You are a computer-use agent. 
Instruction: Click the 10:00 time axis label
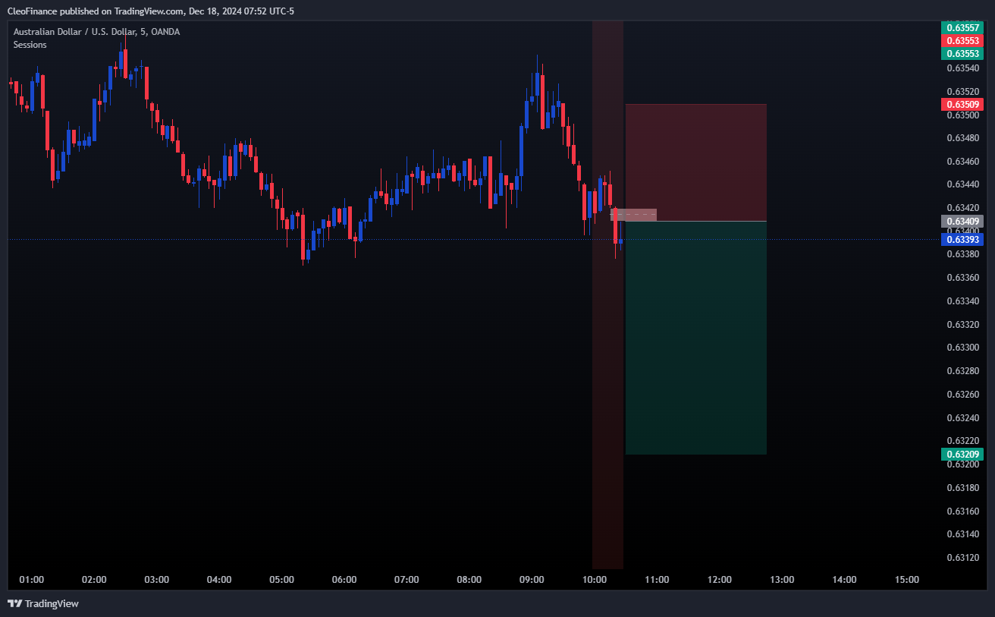point(595,580)
